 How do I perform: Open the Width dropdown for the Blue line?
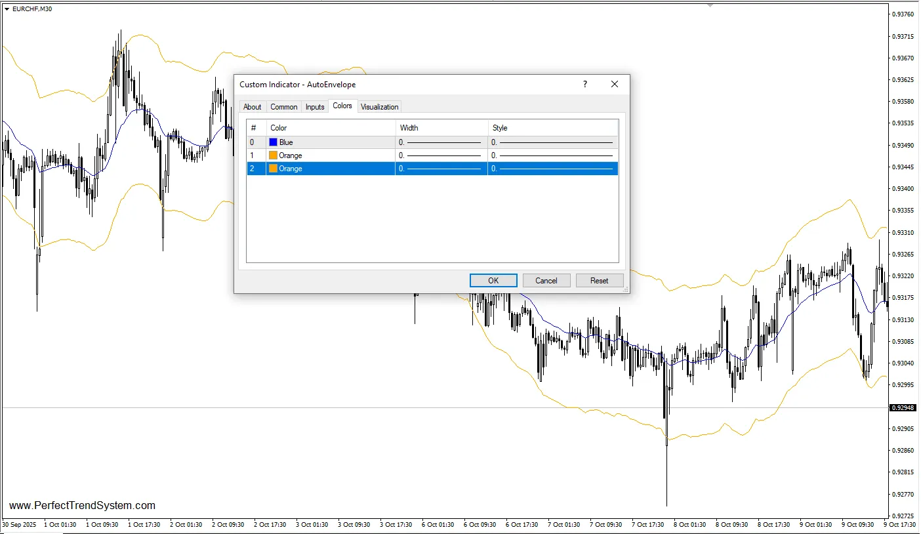(x=441, y=142)
